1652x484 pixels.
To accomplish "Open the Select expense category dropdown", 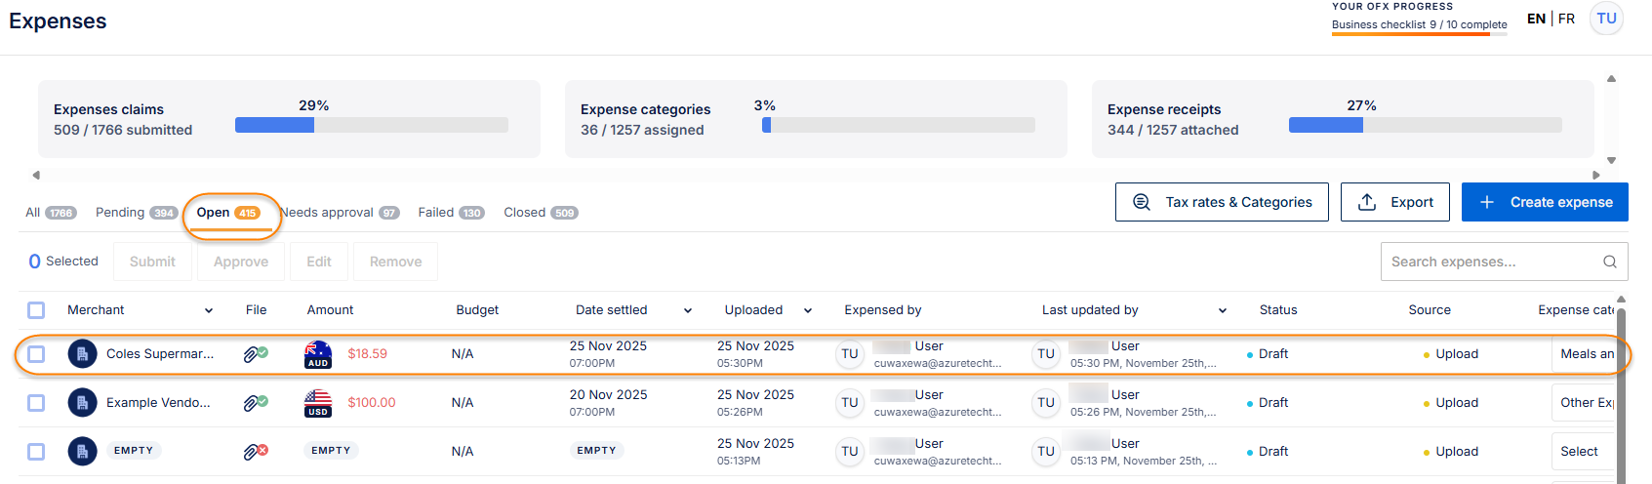I will pos(1581,451).
